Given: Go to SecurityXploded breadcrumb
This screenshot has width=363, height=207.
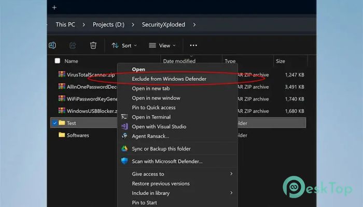Looking at the screenshot, I should 163,25.
